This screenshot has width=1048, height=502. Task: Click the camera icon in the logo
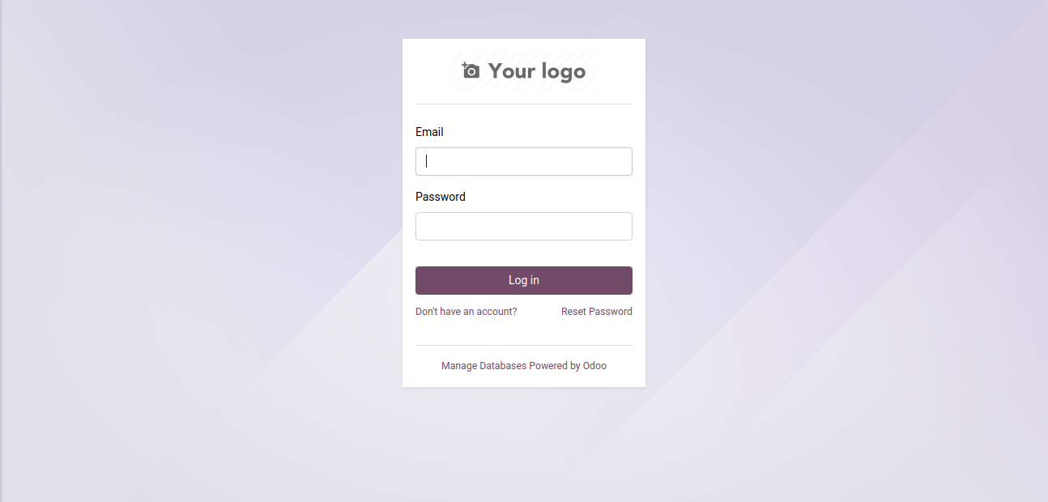(471, 70)
